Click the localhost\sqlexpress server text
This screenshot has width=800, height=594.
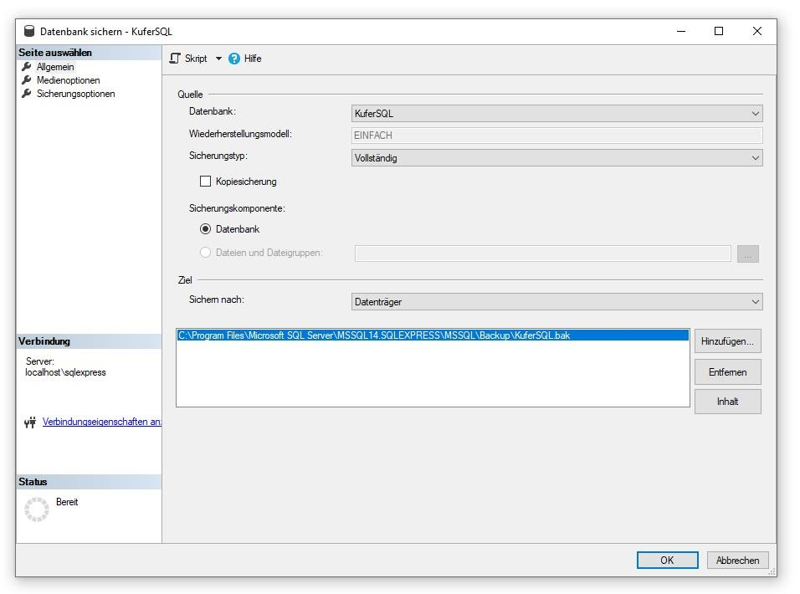pos(66,372)
